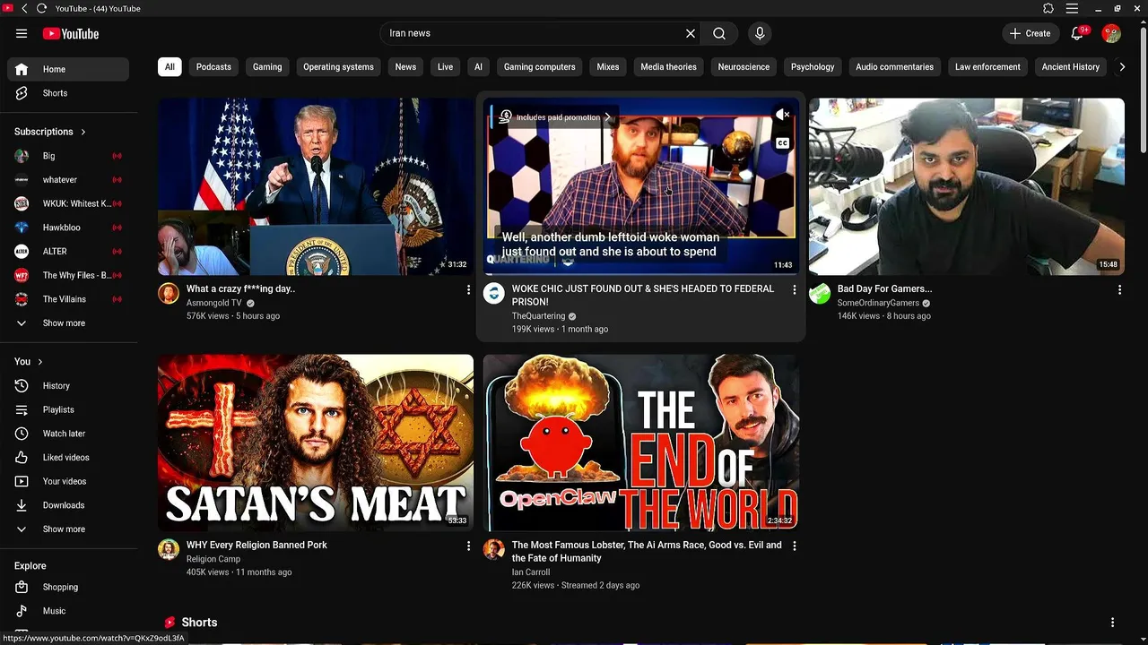Open options for Banned Pork video
Viewport: 1148px width, 645px height.
[468, 546]
